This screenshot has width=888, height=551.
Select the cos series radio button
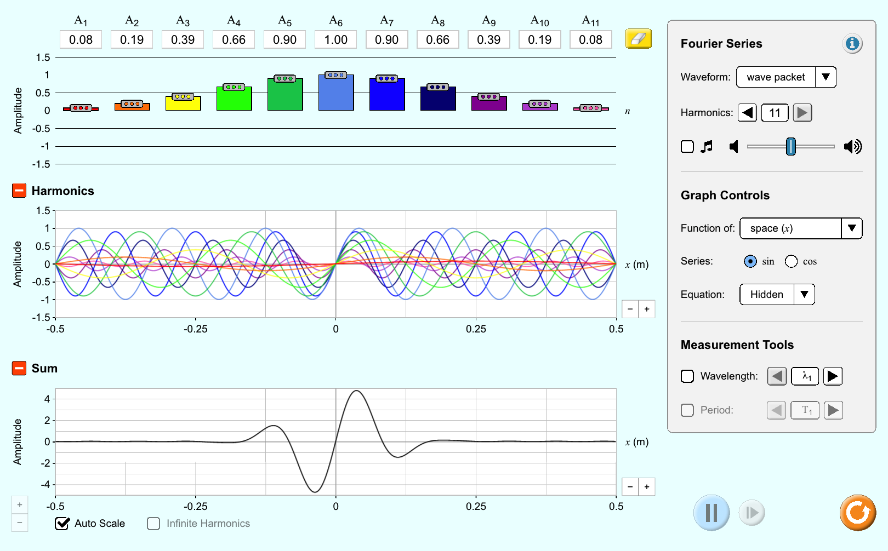click(791, 261)
